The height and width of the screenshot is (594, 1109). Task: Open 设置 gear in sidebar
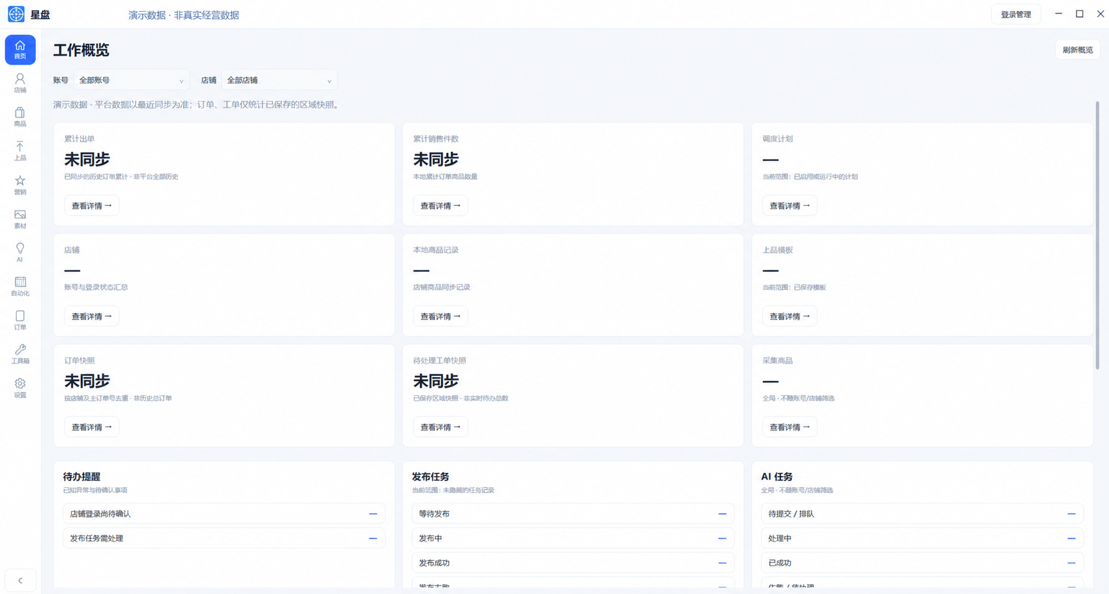tap(20, 388)
